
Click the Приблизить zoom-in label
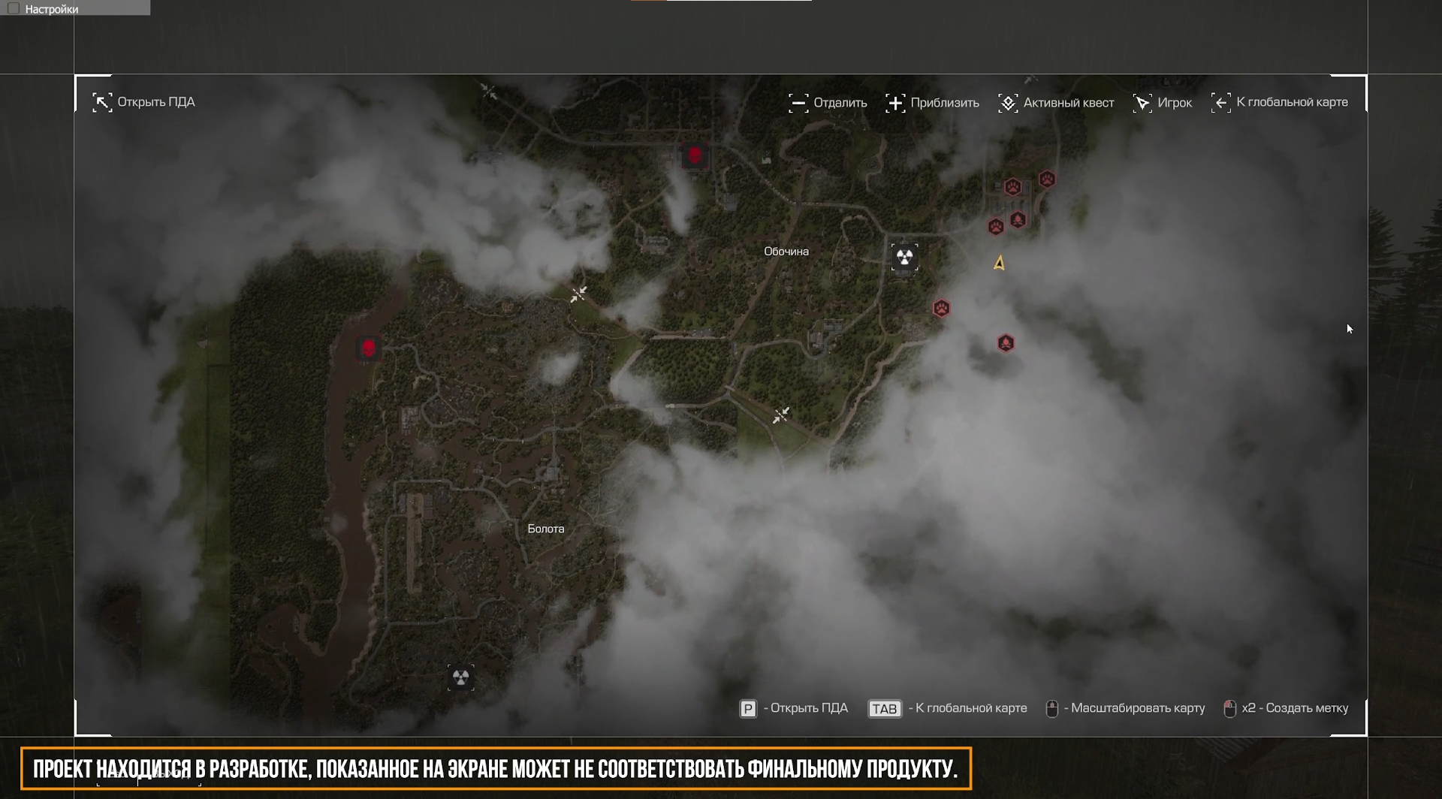point(945,103)
